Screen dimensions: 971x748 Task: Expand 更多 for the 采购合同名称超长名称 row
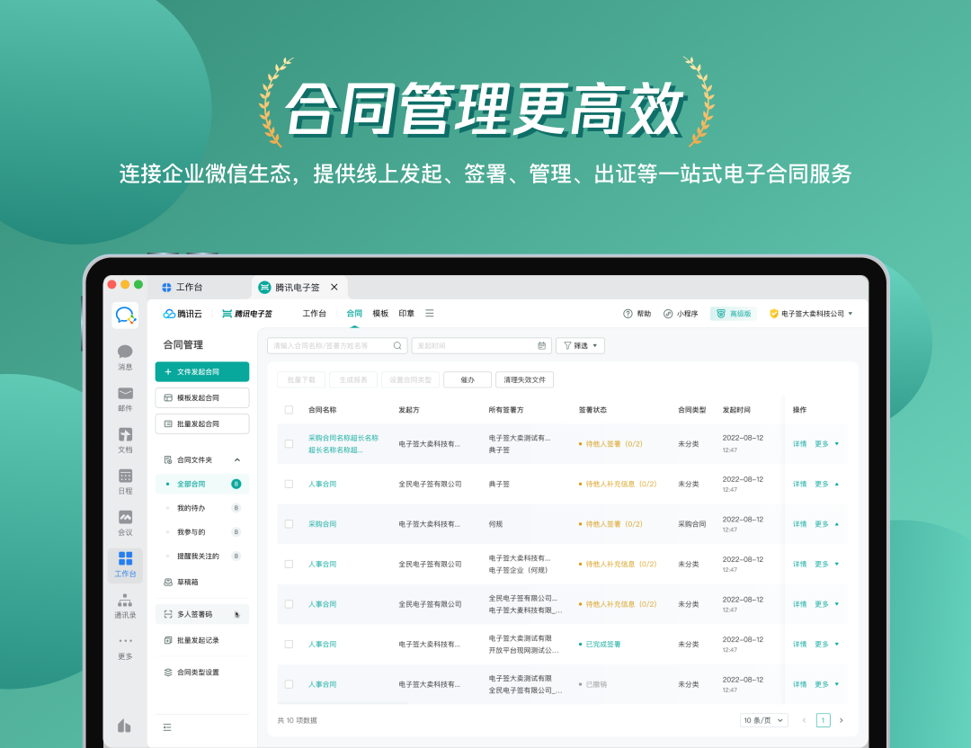[x=827, y=444]
